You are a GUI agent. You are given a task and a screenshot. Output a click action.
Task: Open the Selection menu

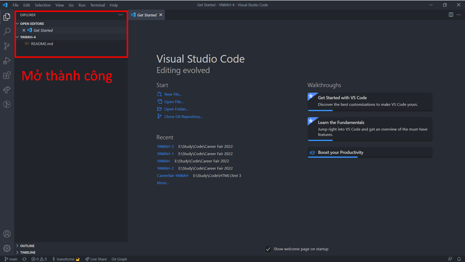43,5
